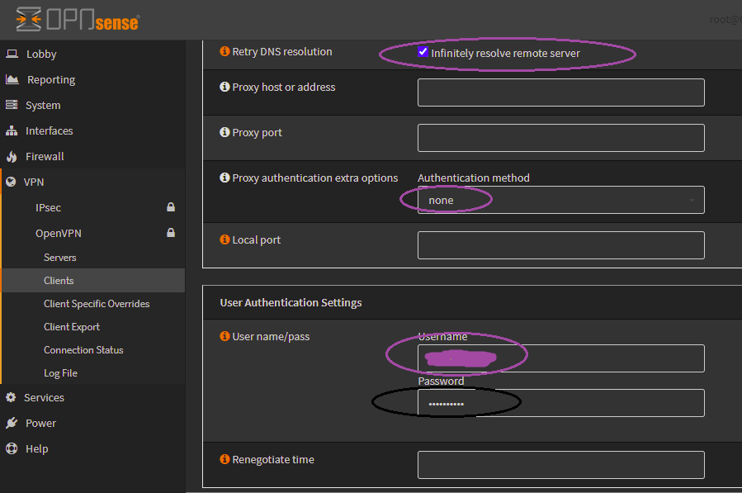Click info icon next to Renegotiate time
The image size is (742, 493).
224,459
